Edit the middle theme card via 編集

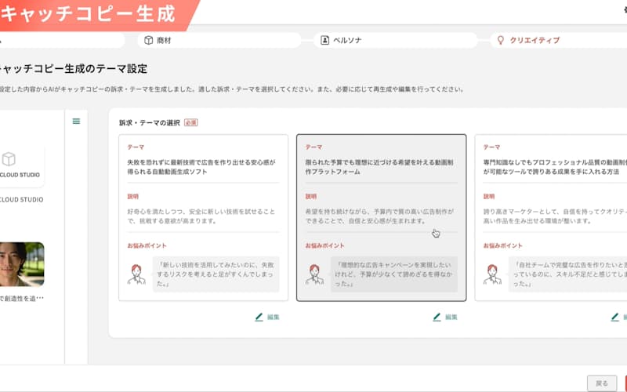point(445,318)
